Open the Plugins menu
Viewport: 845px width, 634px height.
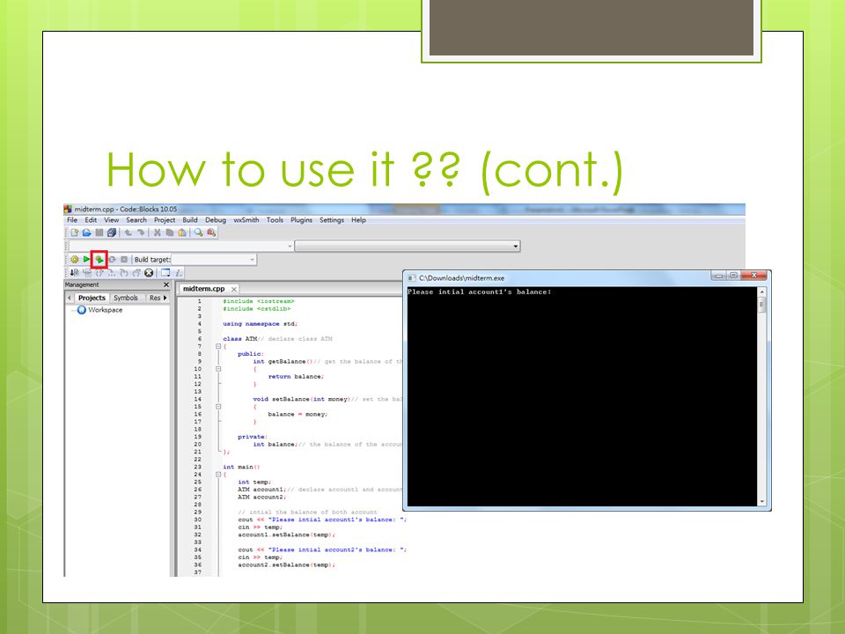[x=301, y=220]
